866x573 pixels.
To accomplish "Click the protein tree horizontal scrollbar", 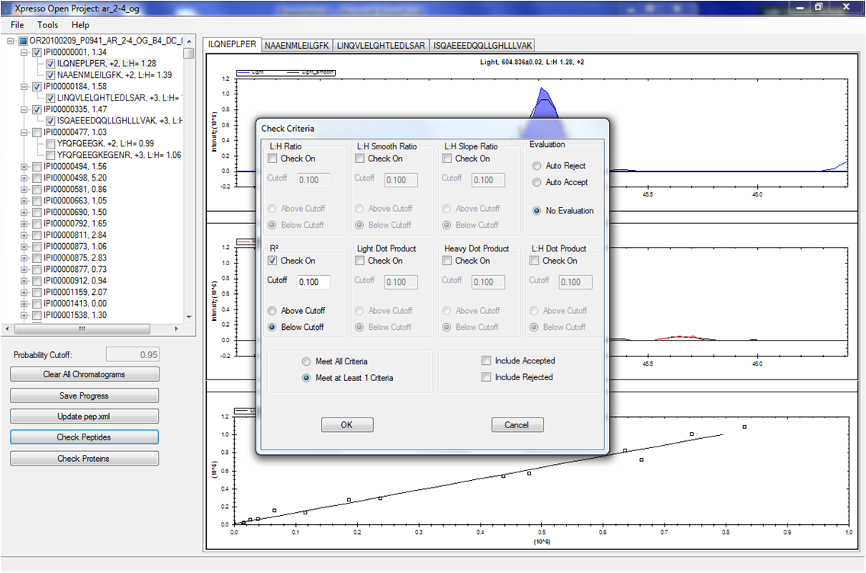I will [x=82, y=328].
